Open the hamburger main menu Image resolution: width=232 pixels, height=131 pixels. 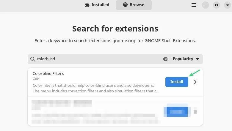[x=194, y=5]
